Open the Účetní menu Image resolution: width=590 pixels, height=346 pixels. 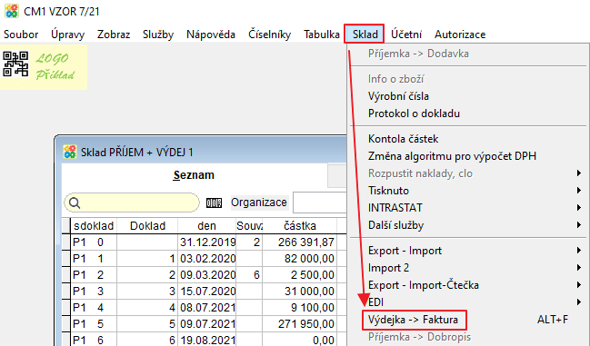point(406,35)
